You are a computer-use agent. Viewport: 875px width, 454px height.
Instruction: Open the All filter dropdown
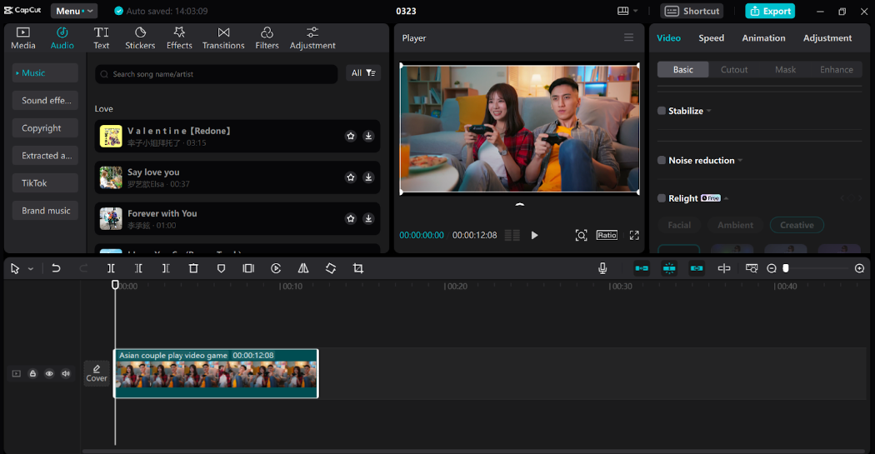coord(363,73)
